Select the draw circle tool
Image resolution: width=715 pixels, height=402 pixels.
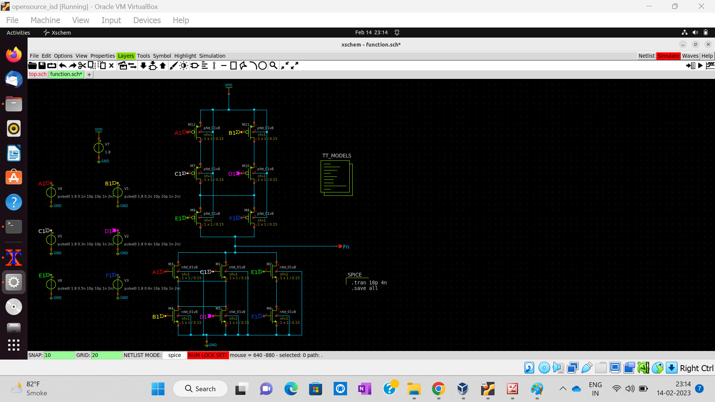pyautogui.click(x=263, y=66)
